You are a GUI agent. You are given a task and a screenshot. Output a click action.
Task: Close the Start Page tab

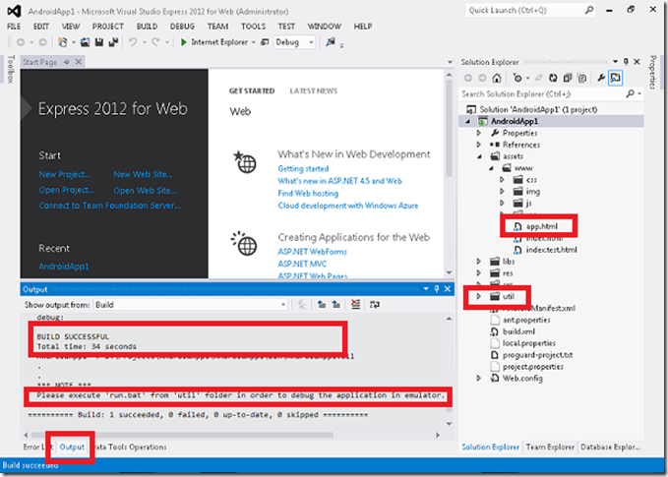(x=79, y=62)
